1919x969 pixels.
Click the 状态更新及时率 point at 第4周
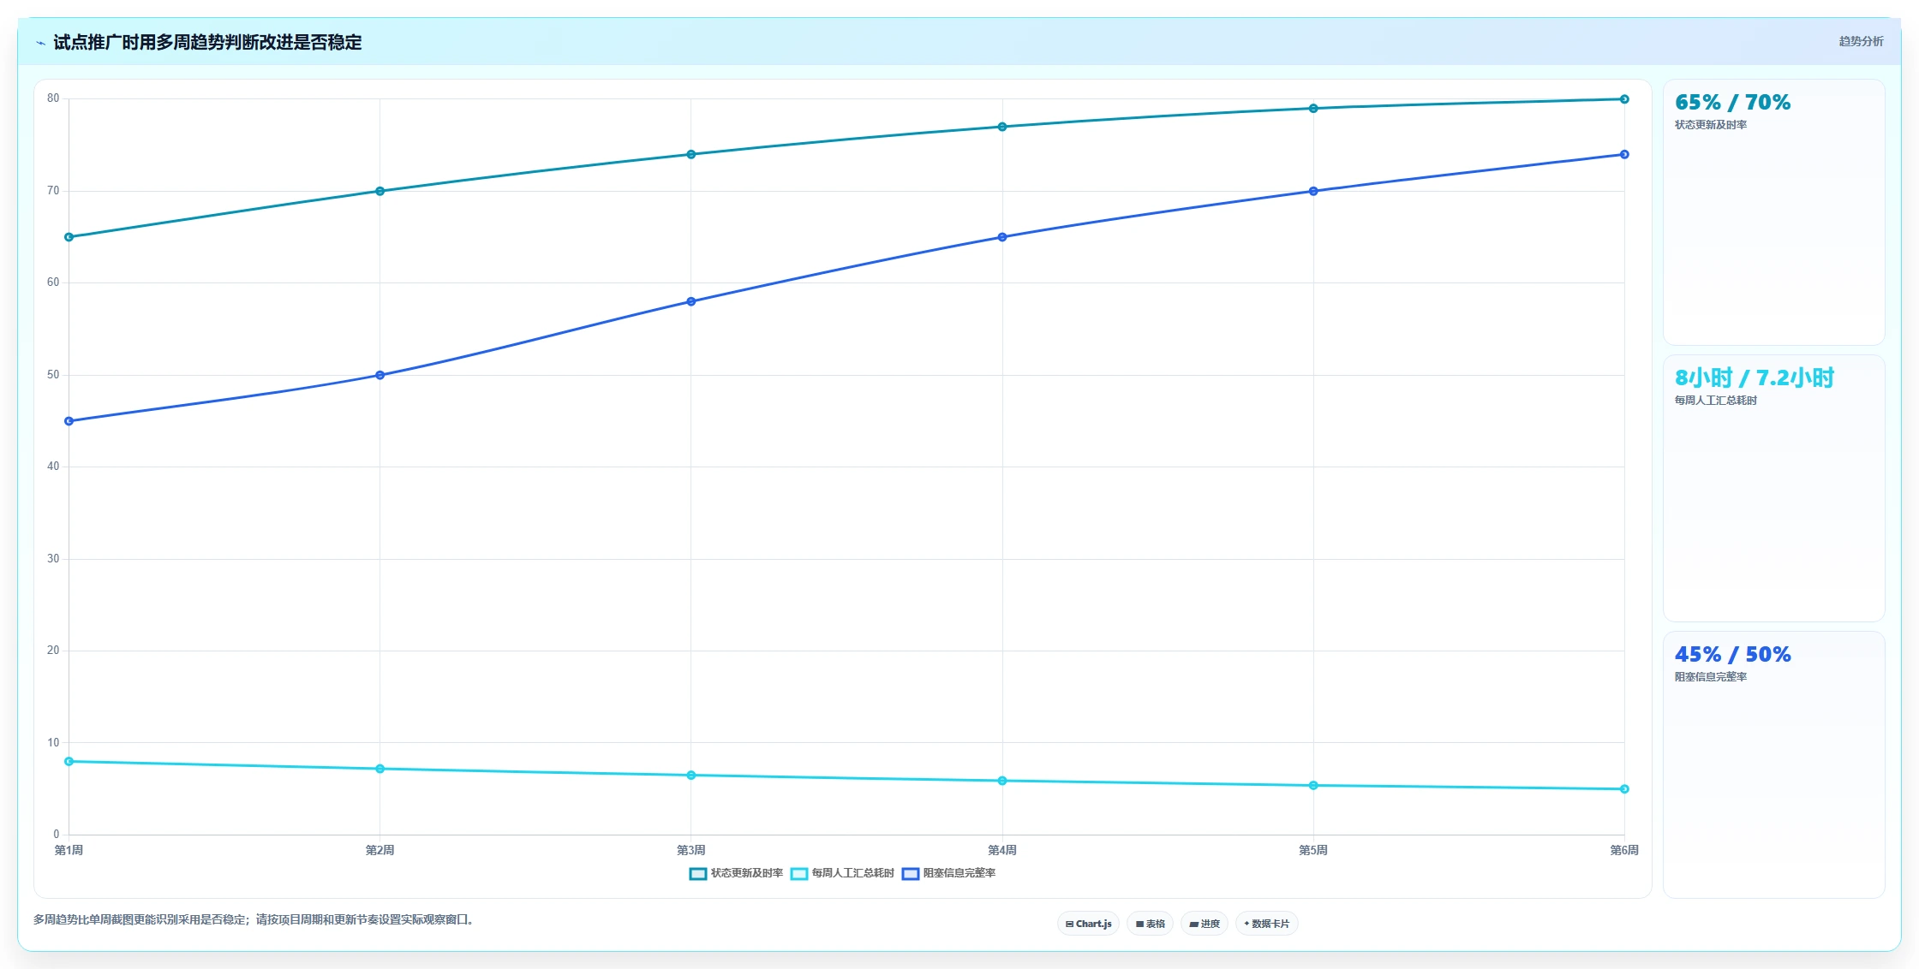pyautogui.click(x=1002, y=127)
